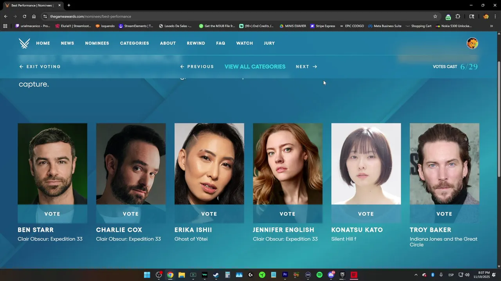Image resolution: width=501 pixels, height=281 pixels.
Task: Expand hidden bookmarks overflow chevron
Action: click(x=492, y=26)
